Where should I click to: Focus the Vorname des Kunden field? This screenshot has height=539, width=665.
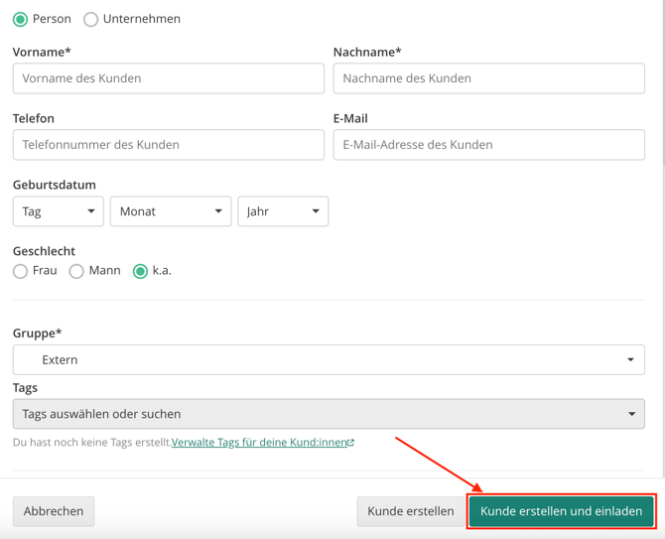(x=169, y=78)
